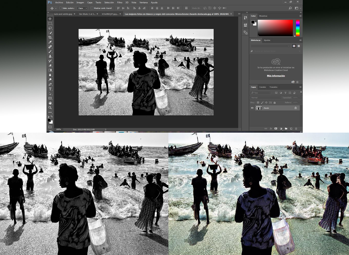
Task: Switch to the Canales tab
Action: (262, 87)
